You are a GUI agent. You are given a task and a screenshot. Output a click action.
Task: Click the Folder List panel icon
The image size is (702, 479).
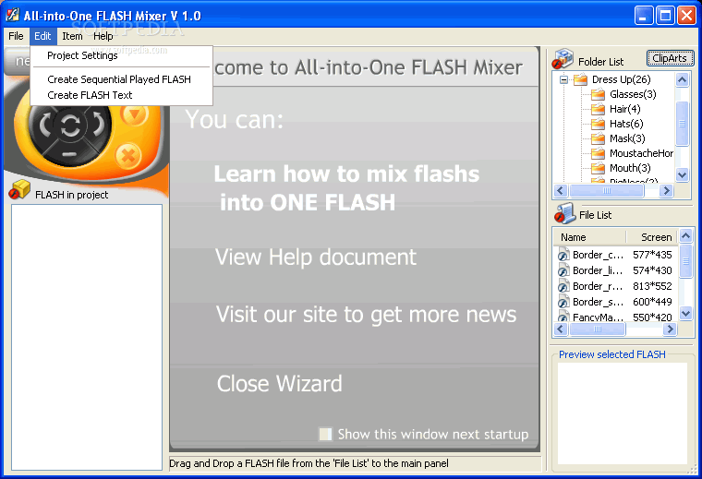(x=563, y=59)
